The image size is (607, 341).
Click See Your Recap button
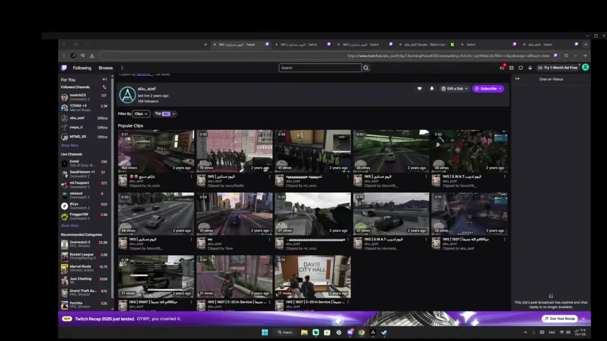click(x=560, y=319)
